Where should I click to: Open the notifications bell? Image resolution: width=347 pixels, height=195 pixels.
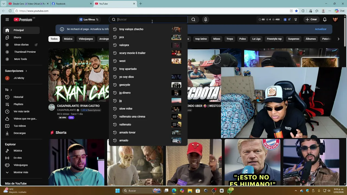tap(325, 19)
